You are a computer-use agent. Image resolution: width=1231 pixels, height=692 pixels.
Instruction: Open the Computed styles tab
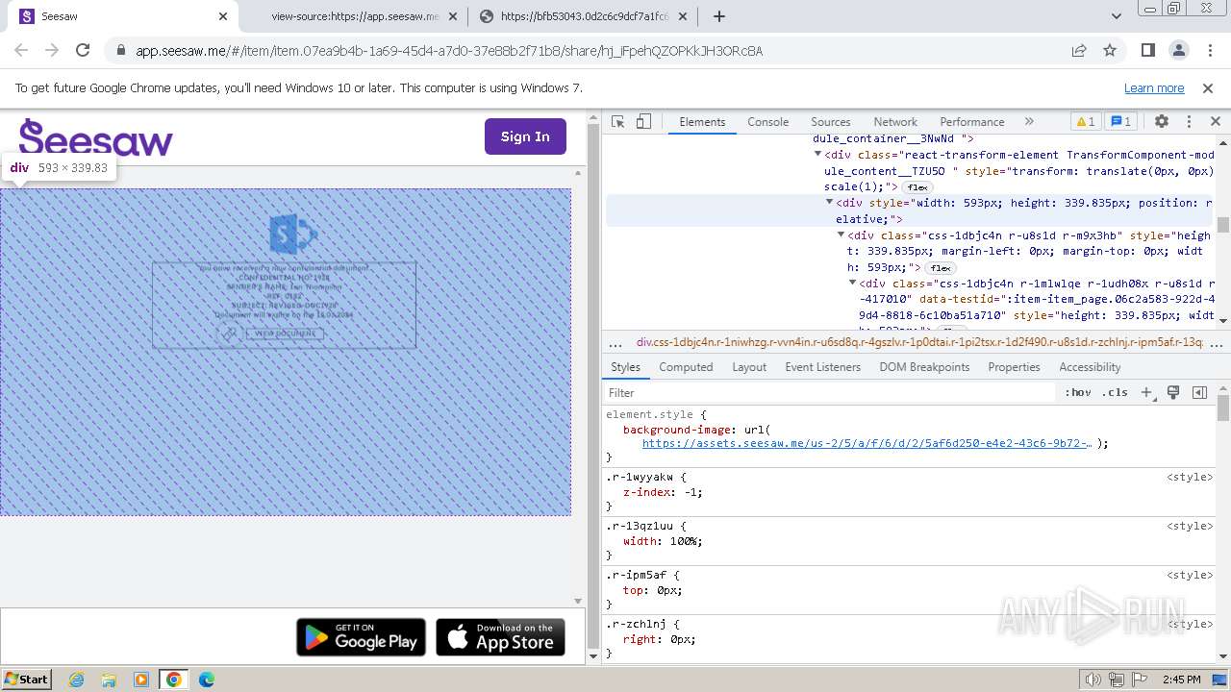click(686, 367)
